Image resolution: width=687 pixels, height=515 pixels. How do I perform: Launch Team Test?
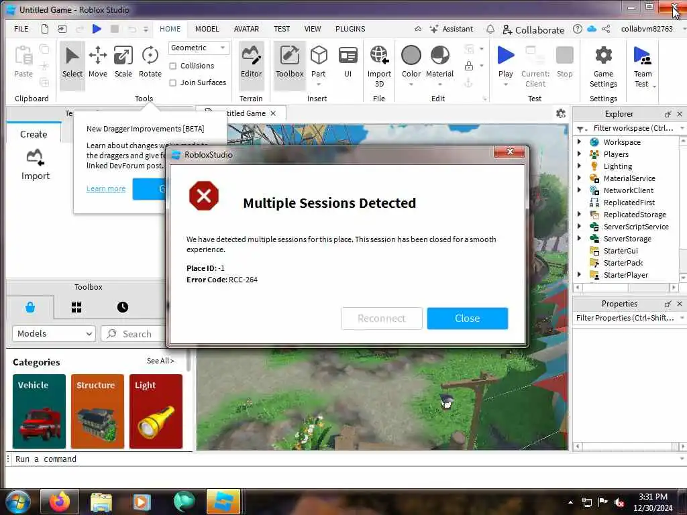click(x=643, y=66)
